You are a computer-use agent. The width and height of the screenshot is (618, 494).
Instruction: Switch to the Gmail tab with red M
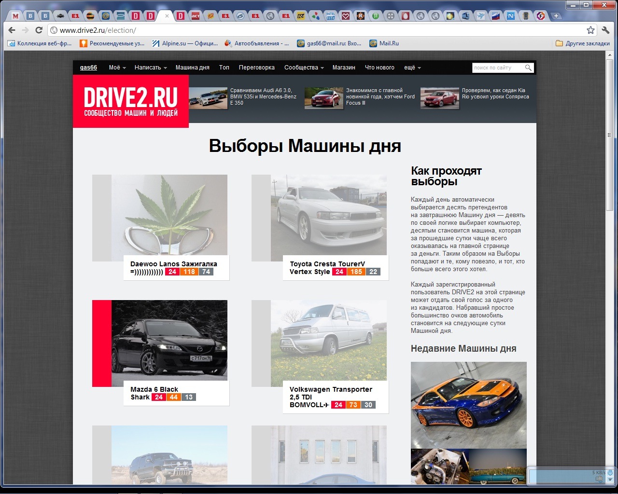point(15,16)
